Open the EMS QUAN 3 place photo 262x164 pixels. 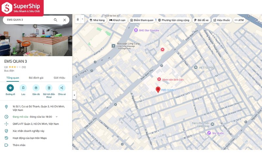point(36,40)
